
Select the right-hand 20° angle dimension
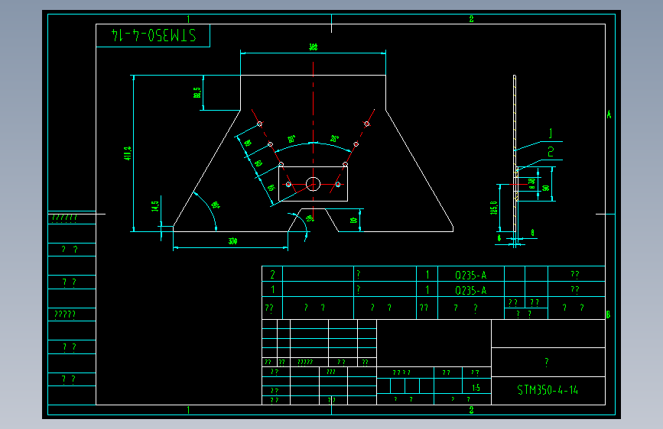(334, 138)
